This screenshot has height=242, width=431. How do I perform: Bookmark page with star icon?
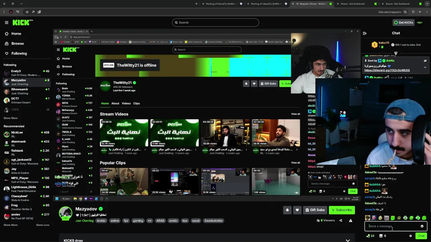(x=27, y=12)
